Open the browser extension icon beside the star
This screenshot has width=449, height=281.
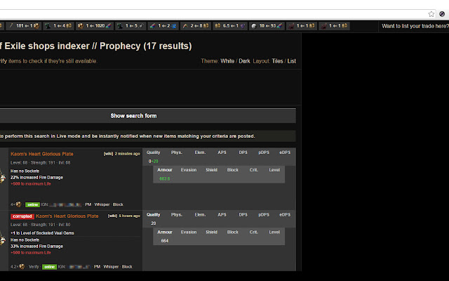[442, 14]
